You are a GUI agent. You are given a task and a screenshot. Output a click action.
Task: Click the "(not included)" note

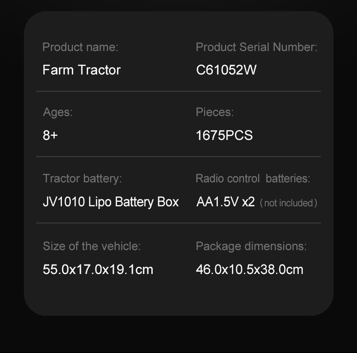289,203
